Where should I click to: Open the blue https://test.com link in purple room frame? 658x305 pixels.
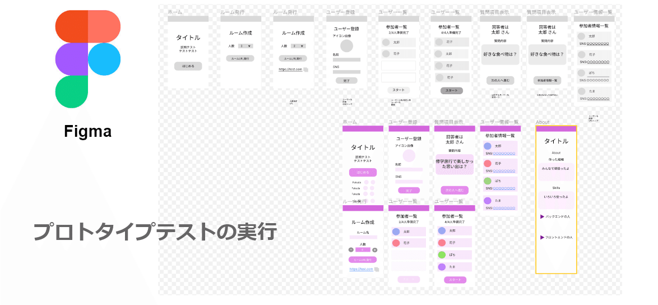(x=361, y=269)
